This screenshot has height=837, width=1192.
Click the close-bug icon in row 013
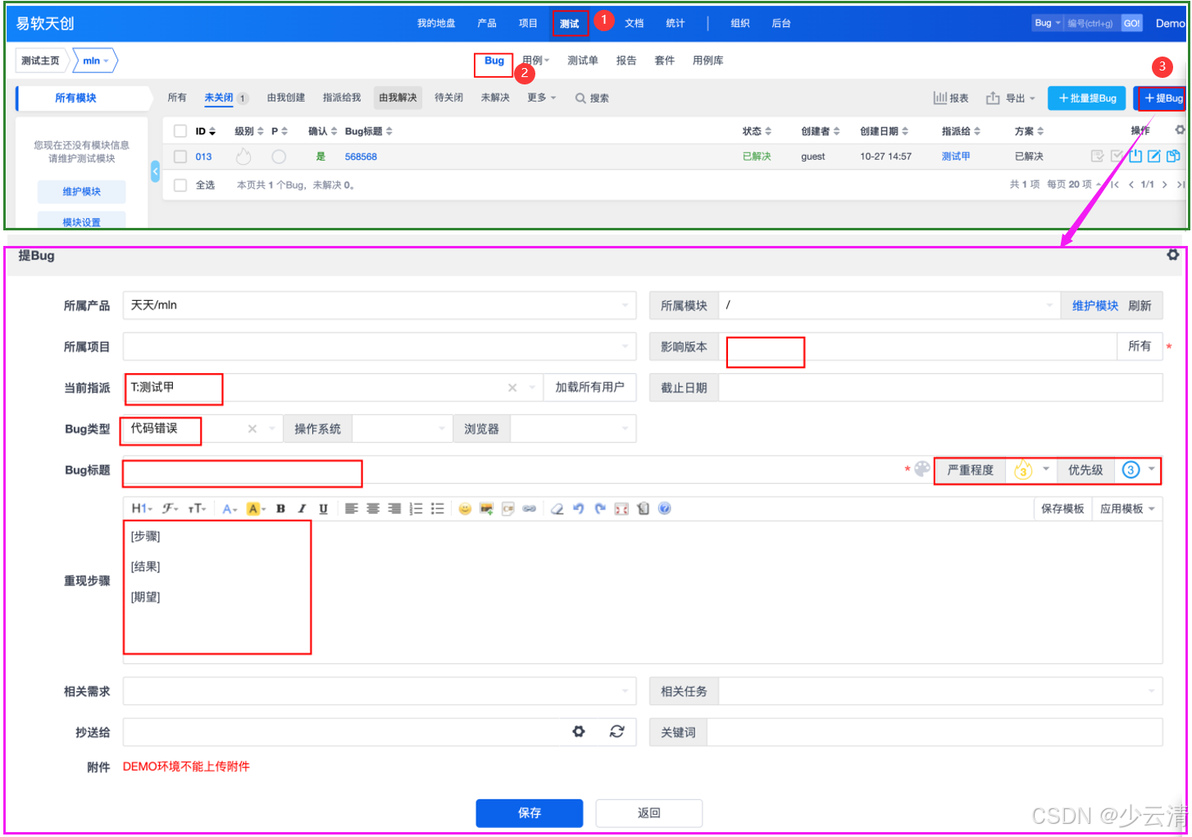click(x=1135, y=156)
